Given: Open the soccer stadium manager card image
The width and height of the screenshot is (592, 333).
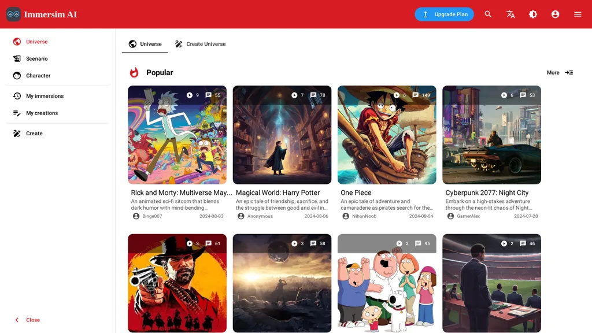Looking at the screenshot, I should 491,283.
